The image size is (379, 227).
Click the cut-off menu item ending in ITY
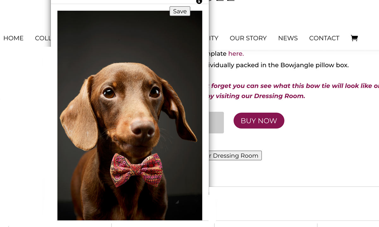(x=214, y=38)
